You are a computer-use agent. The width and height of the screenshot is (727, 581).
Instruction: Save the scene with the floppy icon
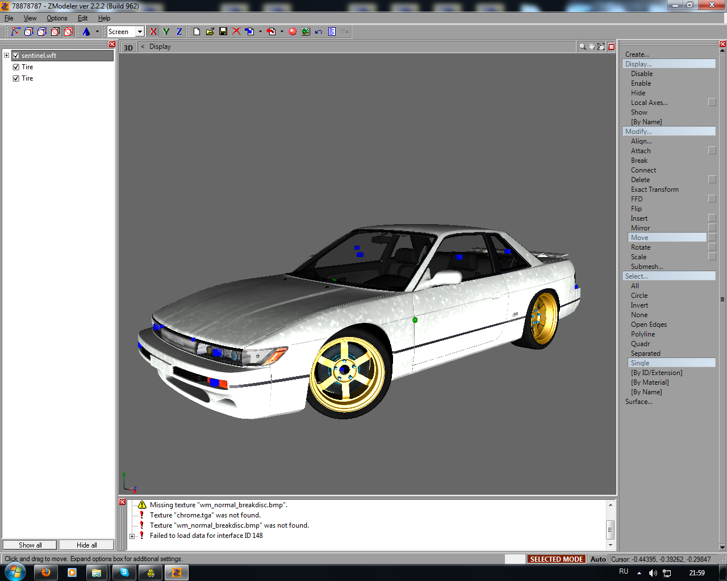(223, 32)
